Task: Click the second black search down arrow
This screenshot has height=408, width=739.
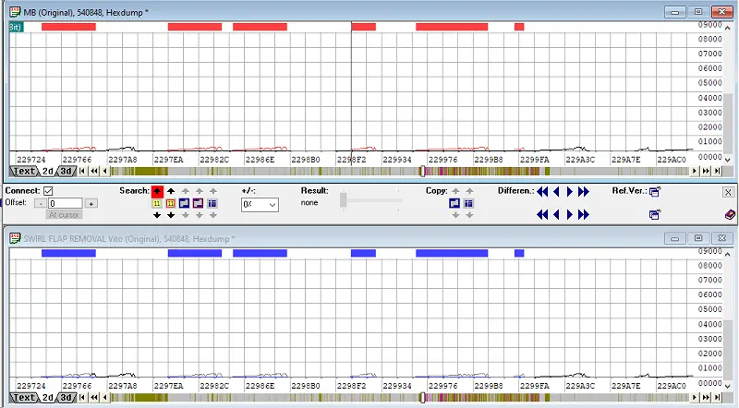Action: (x=171, y=215)
